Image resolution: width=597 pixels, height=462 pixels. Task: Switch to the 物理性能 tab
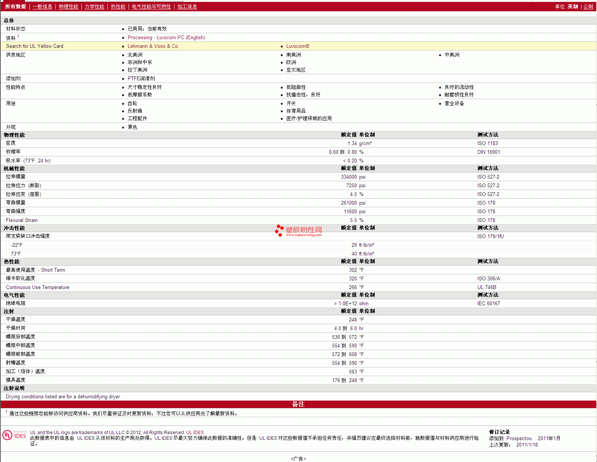coord(69,7)
